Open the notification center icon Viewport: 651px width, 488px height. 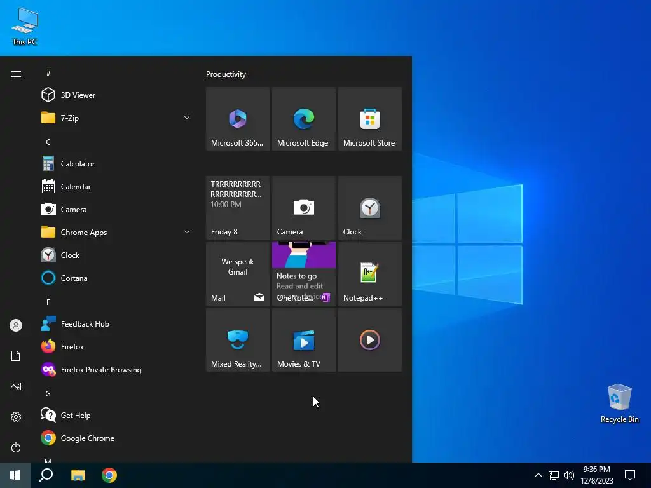point(630,475)
